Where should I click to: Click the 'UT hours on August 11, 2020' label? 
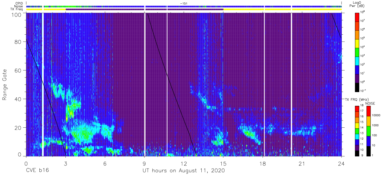click(x=184, y=171)
